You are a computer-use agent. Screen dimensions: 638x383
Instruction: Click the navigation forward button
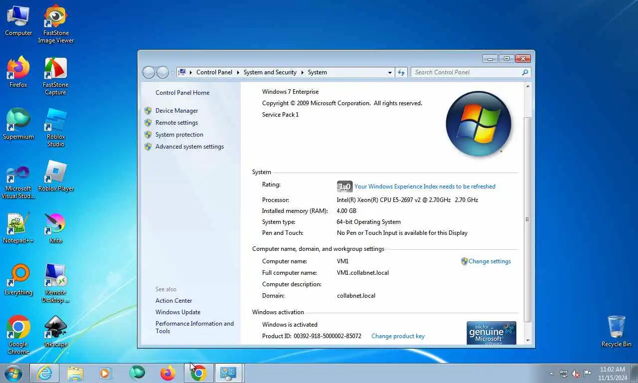[x=162, y=72]
